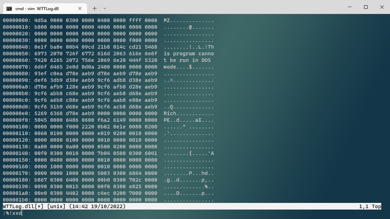Click ASCII text 'mode....$'
The height and width of the screenshot is (219, 390).
[178, 67]
